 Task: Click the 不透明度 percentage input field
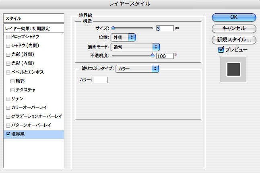pos(164,56)
